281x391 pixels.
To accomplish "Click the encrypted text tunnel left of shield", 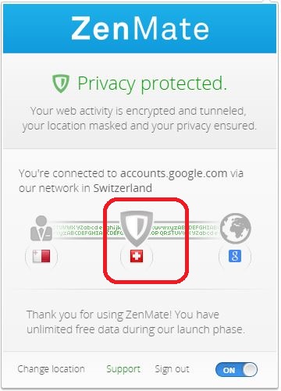I will click(87, 230).
